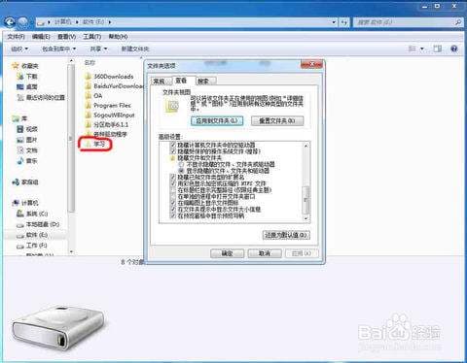The width and height of the screenshot is (467, 363).
Task: Open drive 本地磁盘 (D:)
Action: pyautogui.click(x=38, y=224)
